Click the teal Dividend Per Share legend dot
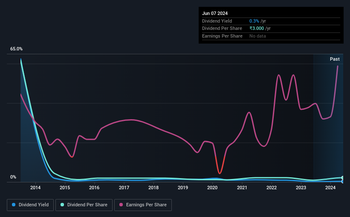Image resolution: width=350 pixels, height=217 pixels. click(62, 205)
